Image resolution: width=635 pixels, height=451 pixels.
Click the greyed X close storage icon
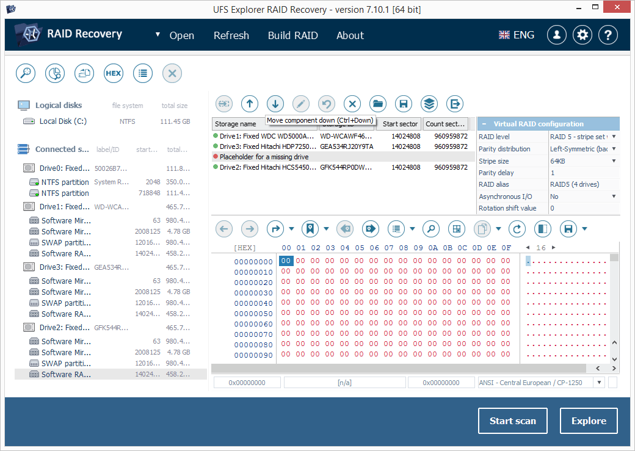point(172,73)
